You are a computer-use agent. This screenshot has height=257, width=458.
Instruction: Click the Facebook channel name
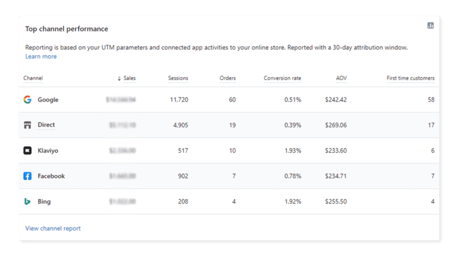pyautogui.click(x=51, y=176)
